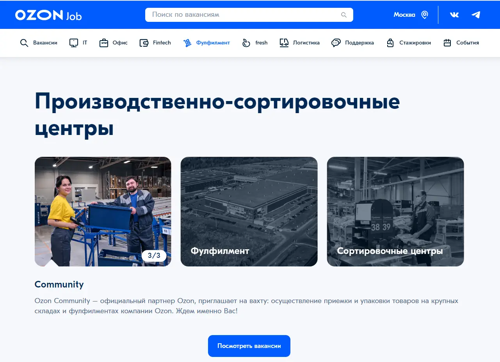Open the Стажировки section
The width and height of the screenshot is (500, 362).
click(415, 43)
